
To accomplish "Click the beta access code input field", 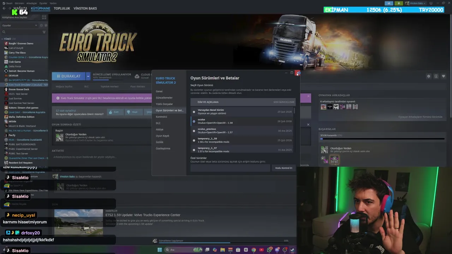I will (230, 168).
